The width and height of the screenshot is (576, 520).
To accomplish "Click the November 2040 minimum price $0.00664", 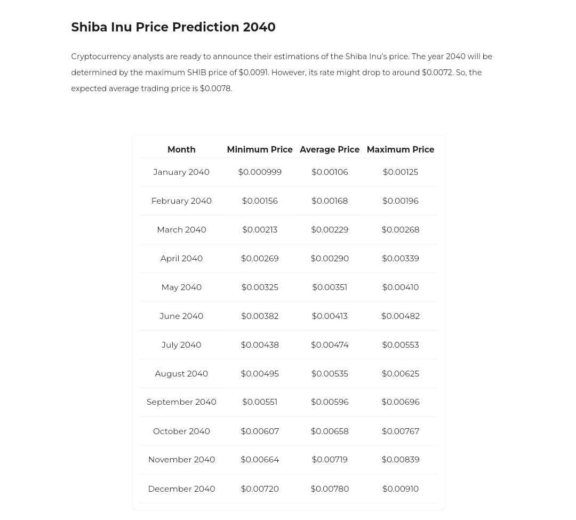I will tap(260, 460).
